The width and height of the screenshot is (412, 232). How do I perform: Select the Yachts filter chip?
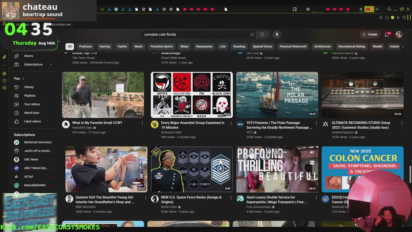point(122,46)
